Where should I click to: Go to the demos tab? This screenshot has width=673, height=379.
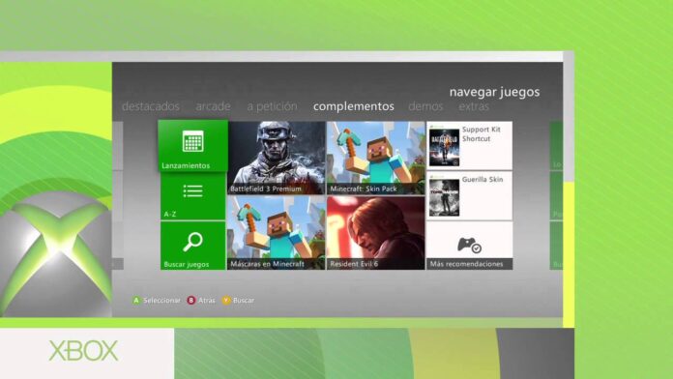(x=425, y=106)
